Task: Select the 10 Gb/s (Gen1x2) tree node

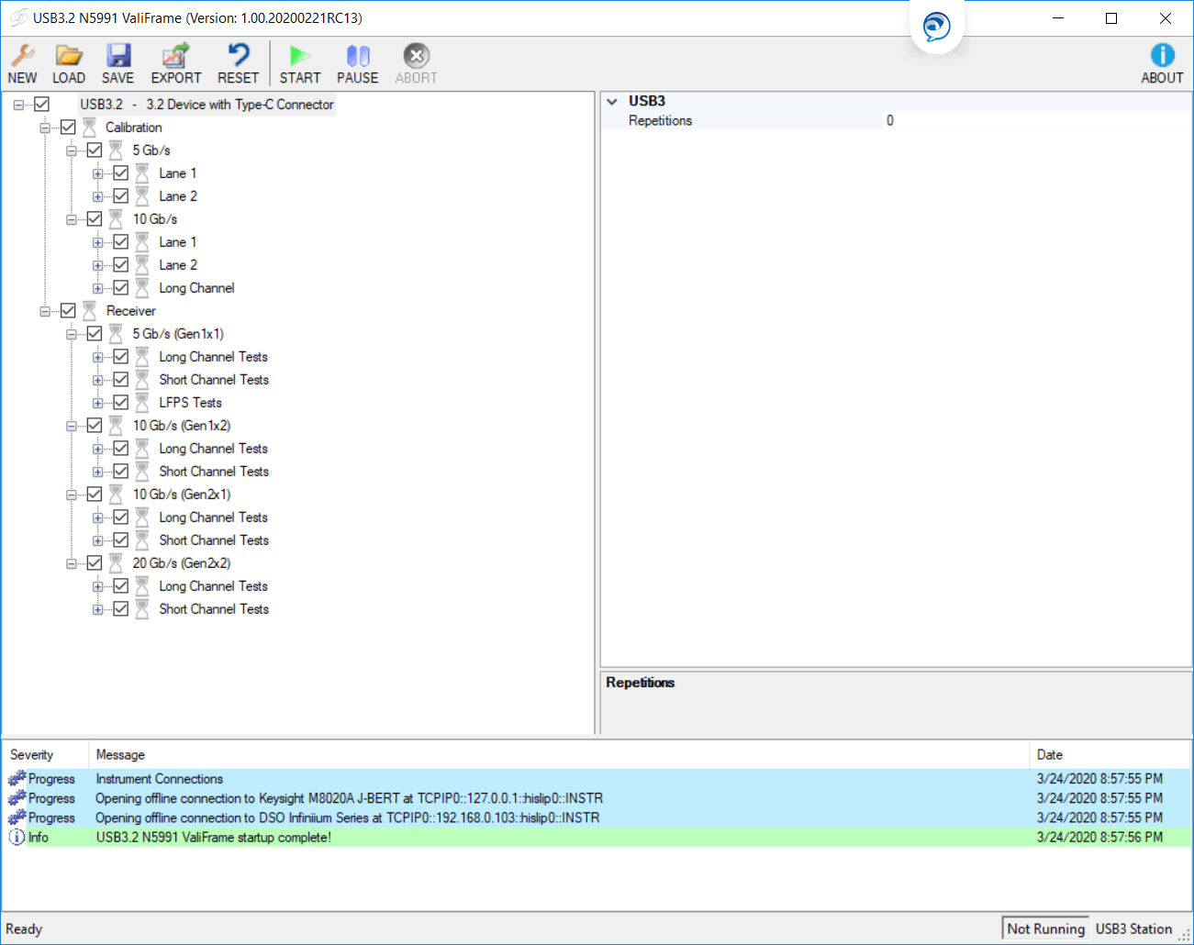Action: coord(182,425)
